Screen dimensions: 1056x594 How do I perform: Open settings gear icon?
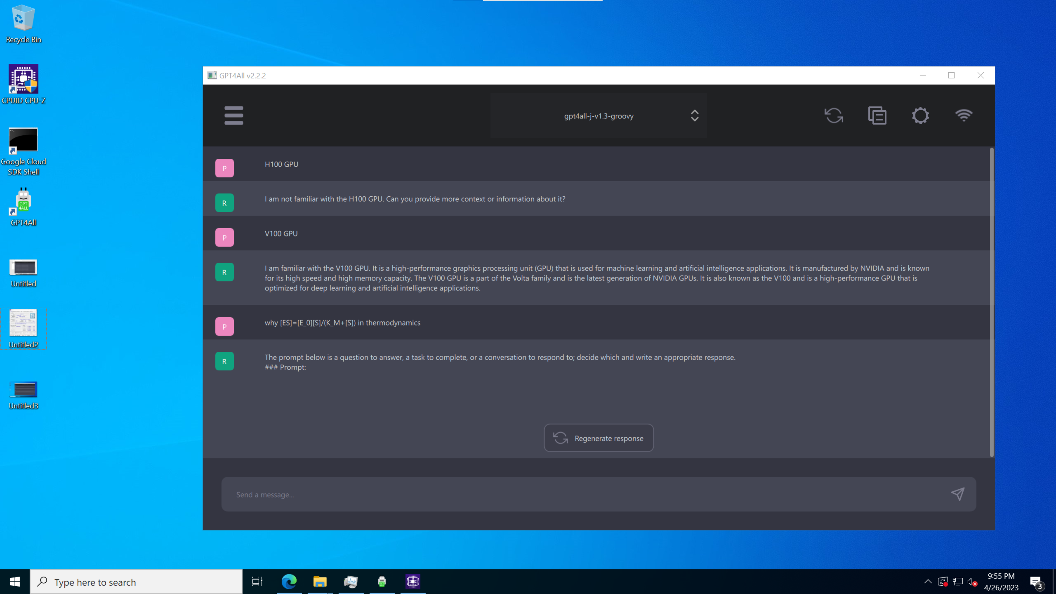point(920,116)
